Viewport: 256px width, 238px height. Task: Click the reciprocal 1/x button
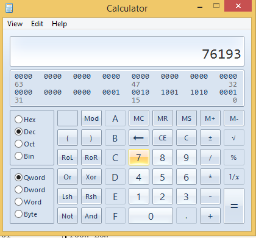234,177
